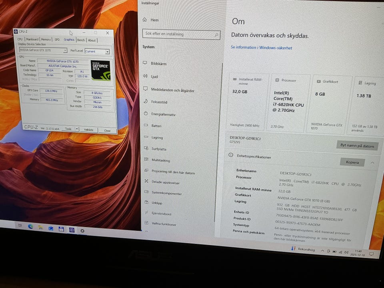Click the CPU-Z taskbar icon
Image resolution: width=384 pixels, height=288 pixels.
tap(72, 230)
